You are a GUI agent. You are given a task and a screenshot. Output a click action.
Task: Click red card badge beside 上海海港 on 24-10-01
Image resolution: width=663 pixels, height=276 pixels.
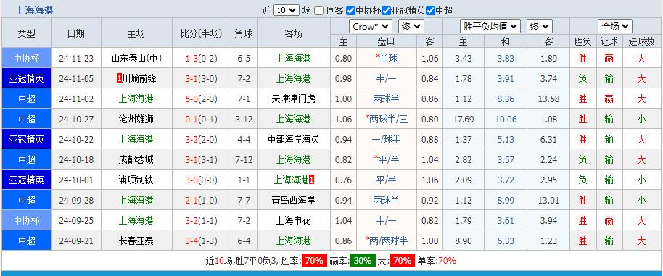(x=312, y=180)
